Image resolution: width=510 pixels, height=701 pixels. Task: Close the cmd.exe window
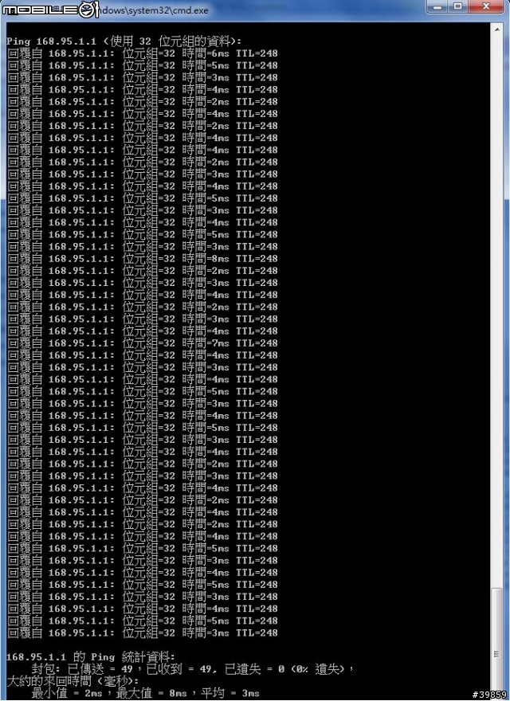click(487, 6)
